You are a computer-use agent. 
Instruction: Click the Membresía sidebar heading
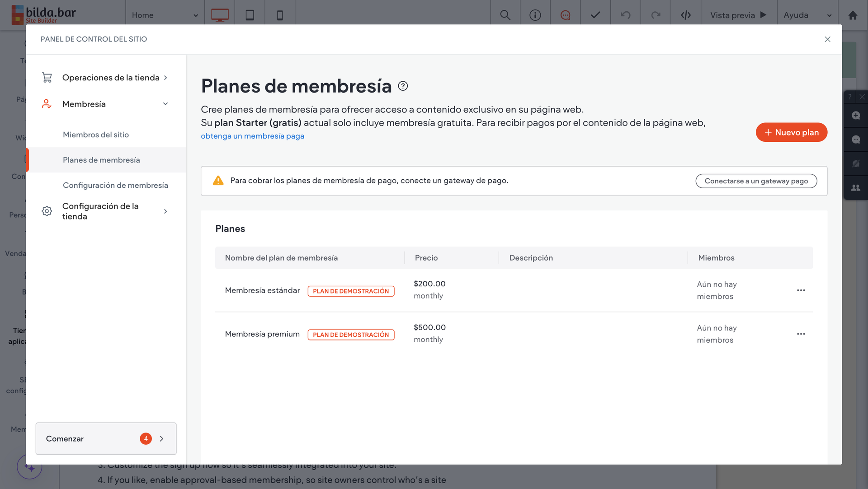coord(84,104)
